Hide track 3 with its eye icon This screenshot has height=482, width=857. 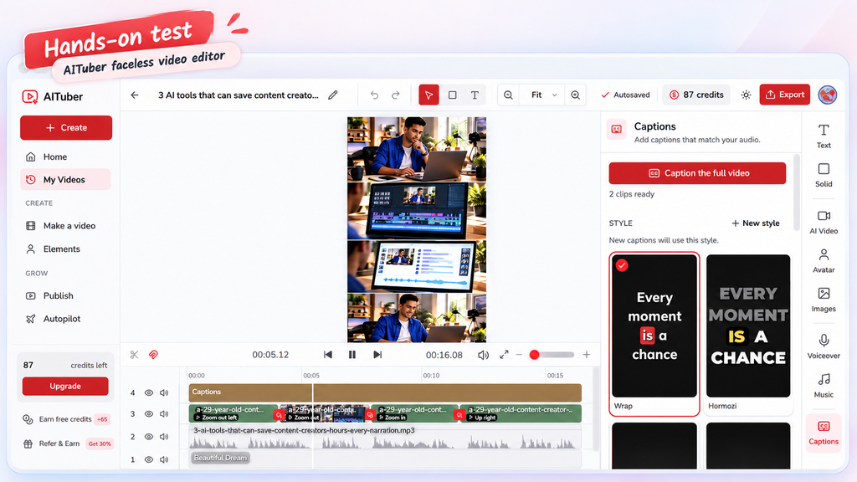pyautogui.click(x=149, y=413)
